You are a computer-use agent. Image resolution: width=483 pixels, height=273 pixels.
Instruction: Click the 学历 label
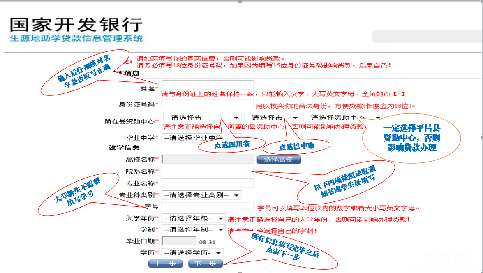[x=148, y=253]
